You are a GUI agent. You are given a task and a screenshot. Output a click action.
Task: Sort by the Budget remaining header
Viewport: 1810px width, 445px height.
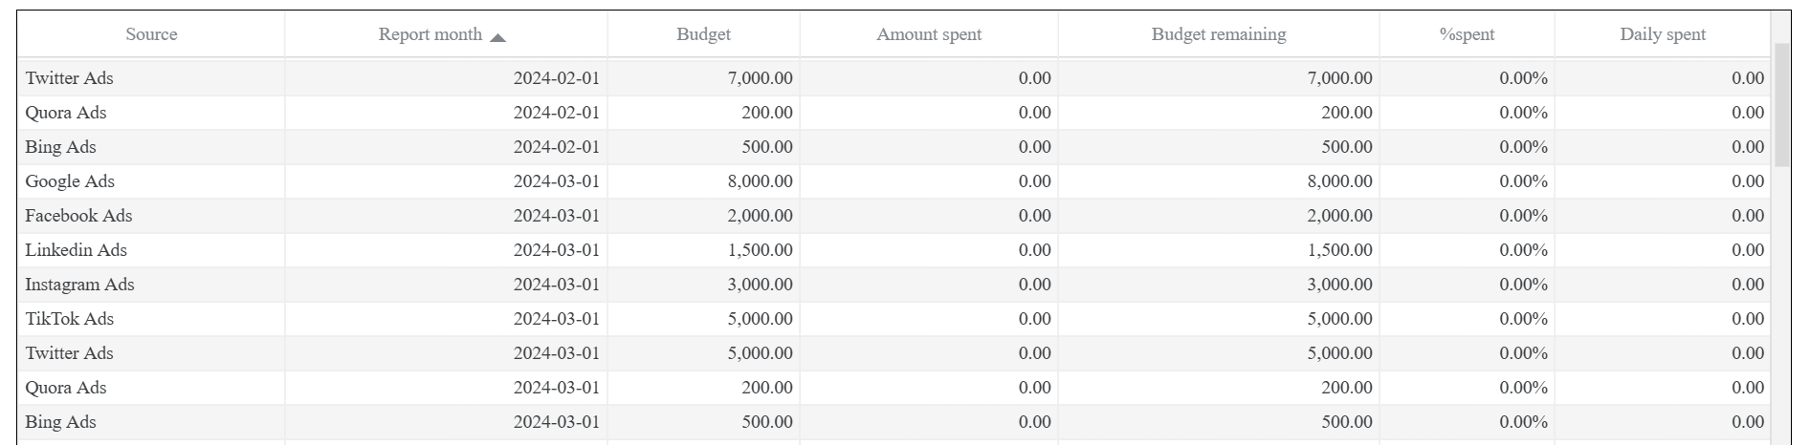click(x=1219, y=34)
